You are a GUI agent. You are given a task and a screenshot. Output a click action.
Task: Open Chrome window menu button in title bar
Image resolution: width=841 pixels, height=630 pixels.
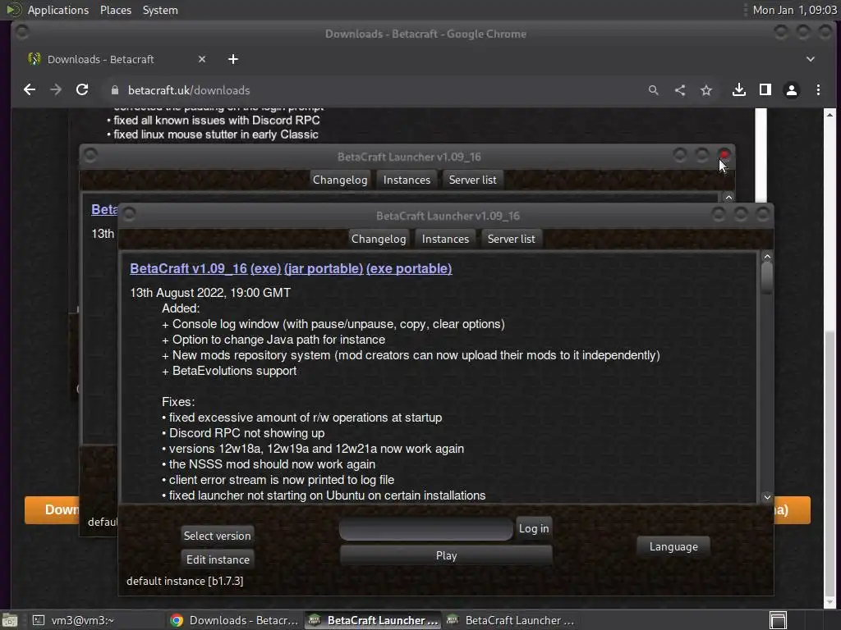[x=22, y=33]
